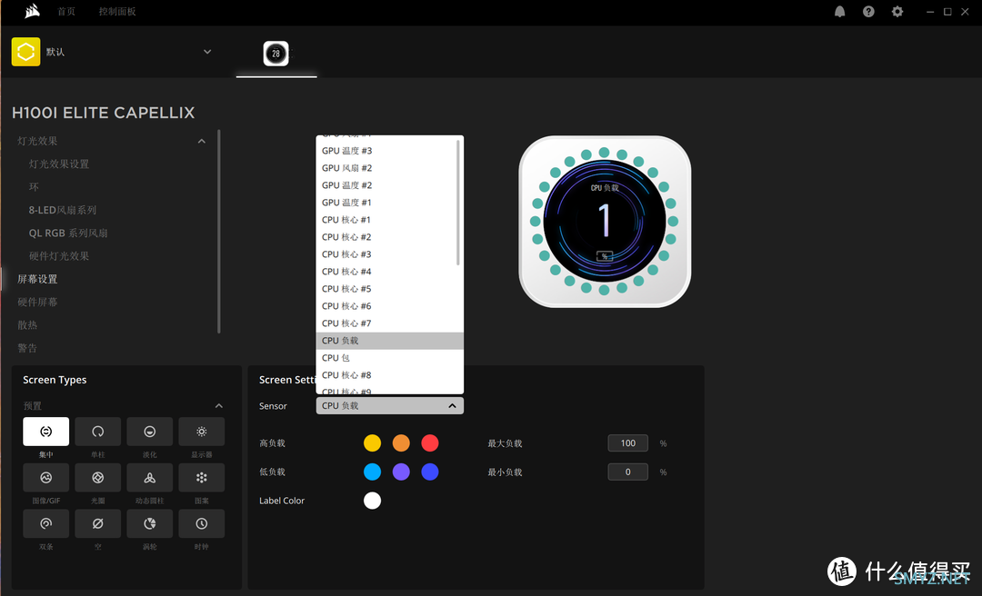This screenshot has height=596, width=982.
Task: Click the dark blue 低负载 color swatch
Action: click(x=429, y=472)
